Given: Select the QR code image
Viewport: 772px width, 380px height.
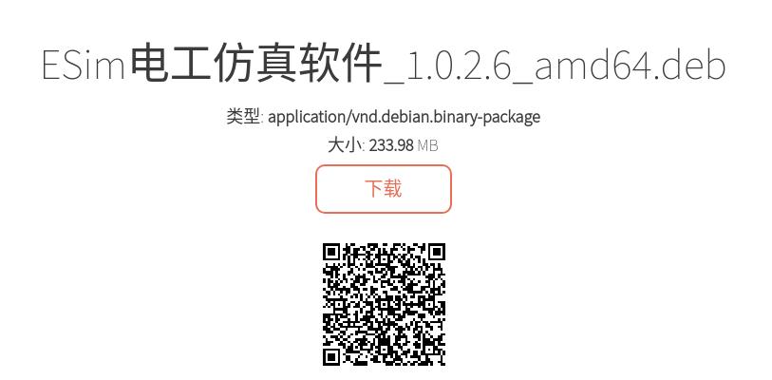Looking at the screenshot, I should [x=384, y=305].
